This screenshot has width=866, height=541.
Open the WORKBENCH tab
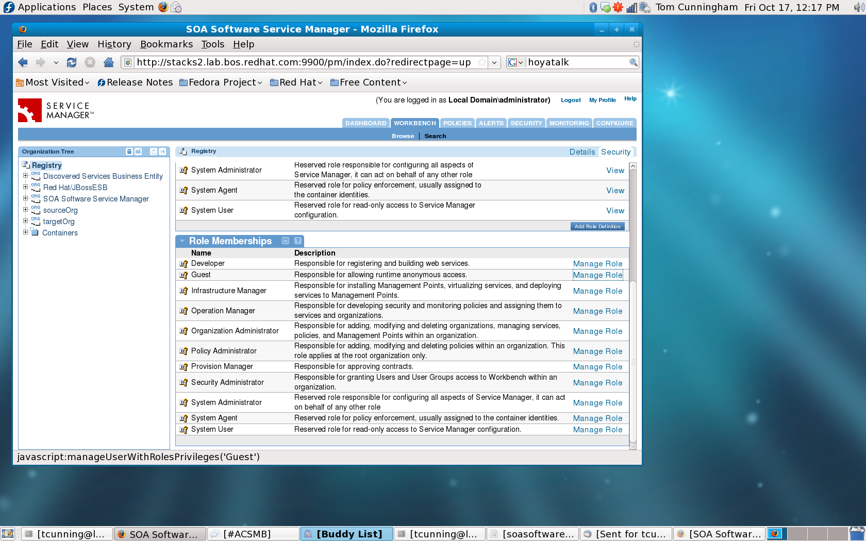click(414, 123)
